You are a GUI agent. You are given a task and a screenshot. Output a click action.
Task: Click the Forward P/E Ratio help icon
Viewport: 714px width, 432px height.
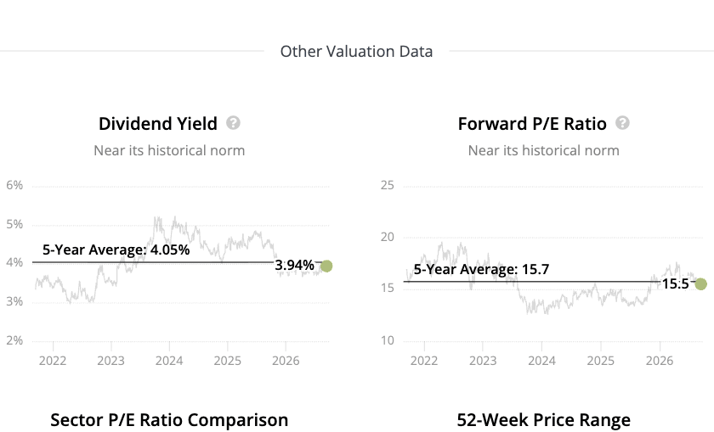(622, 123)
